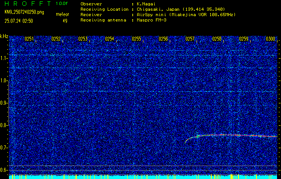
Task: Click location text Chigasaki, Japan
Action: click(158, 9)
